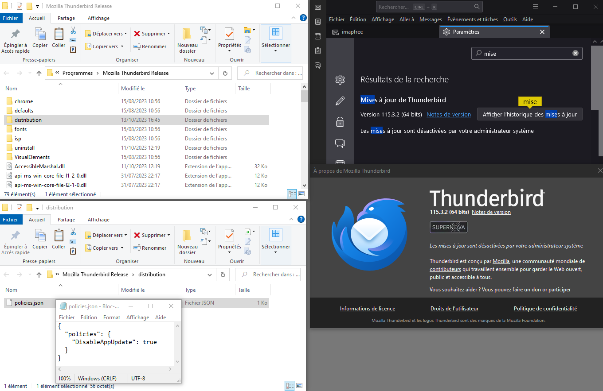Click Nouveau dossier in Mozilla Thunderbird Release window
Viewport: 603px width, 391px height.
pyautogui.click(x=188, y=40)
